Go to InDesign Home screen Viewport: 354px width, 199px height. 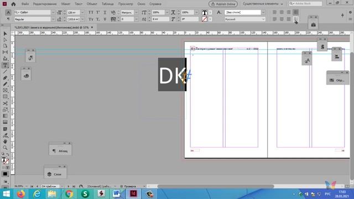[13, 4]
